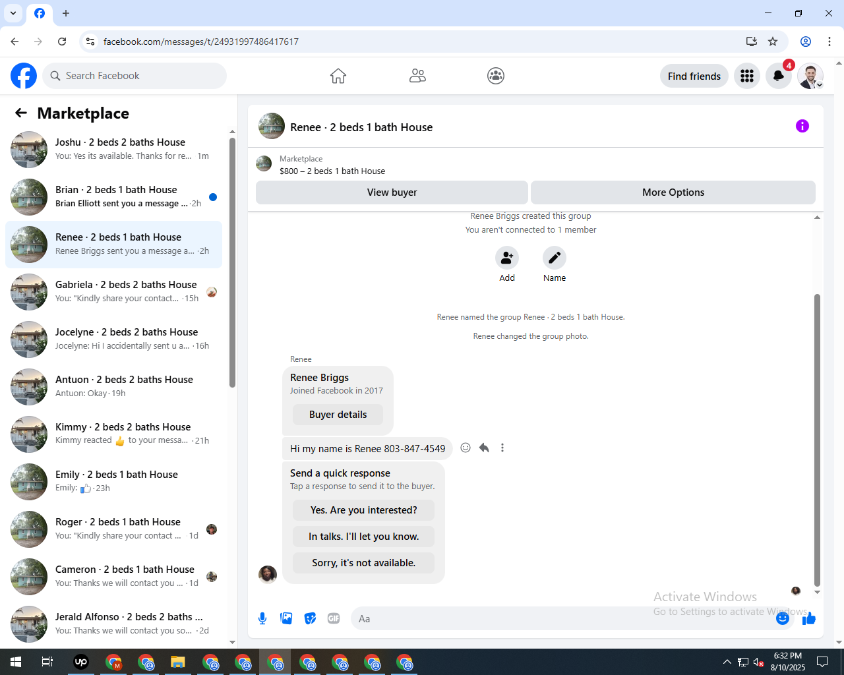Open more options dots beside Renee's message
Screen dimensions: 844x675
(502, 448)
